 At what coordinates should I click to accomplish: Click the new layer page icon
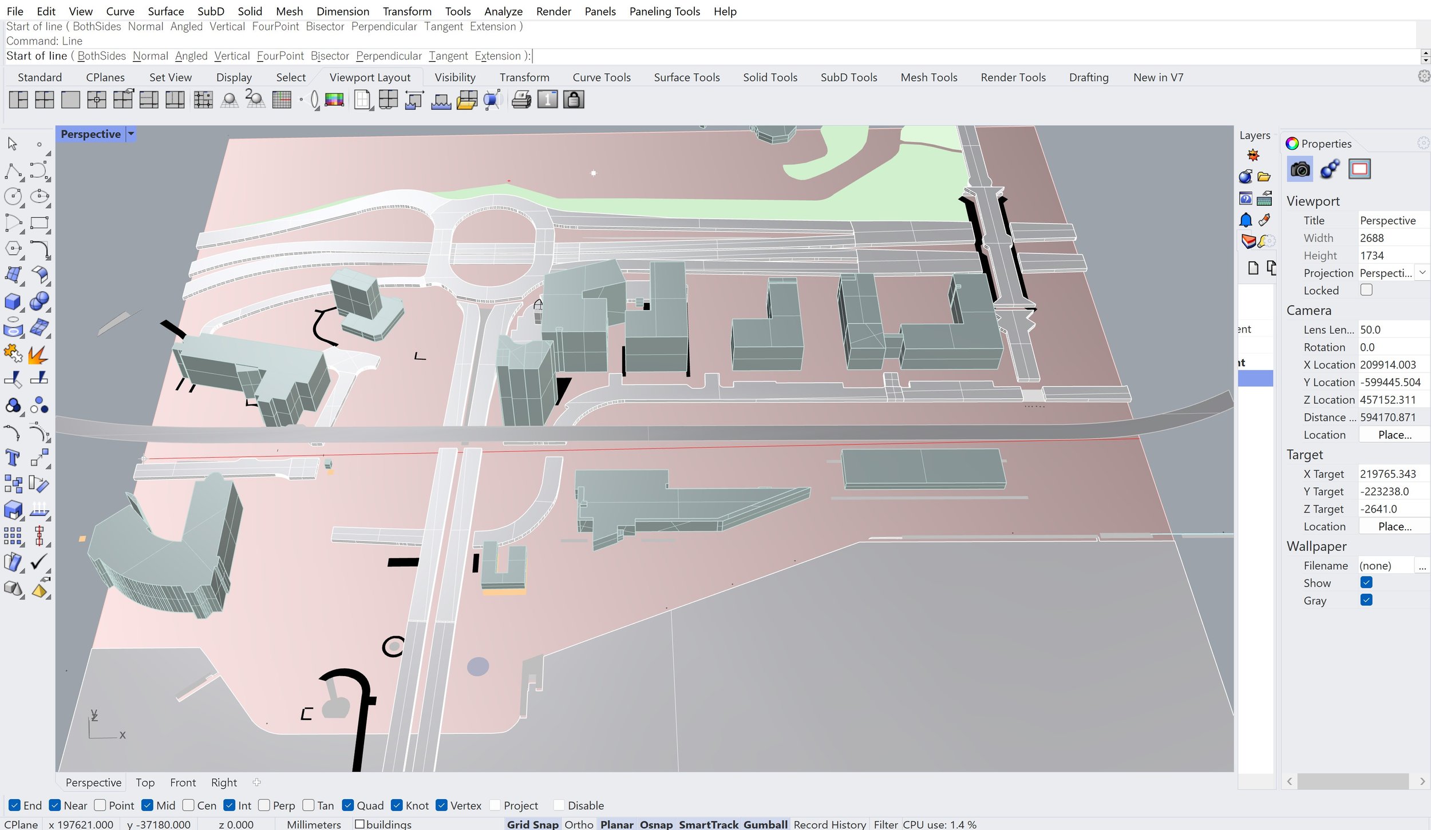[1254, 268]
